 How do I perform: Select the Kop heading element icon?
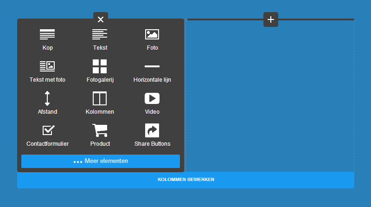[47, 34]
